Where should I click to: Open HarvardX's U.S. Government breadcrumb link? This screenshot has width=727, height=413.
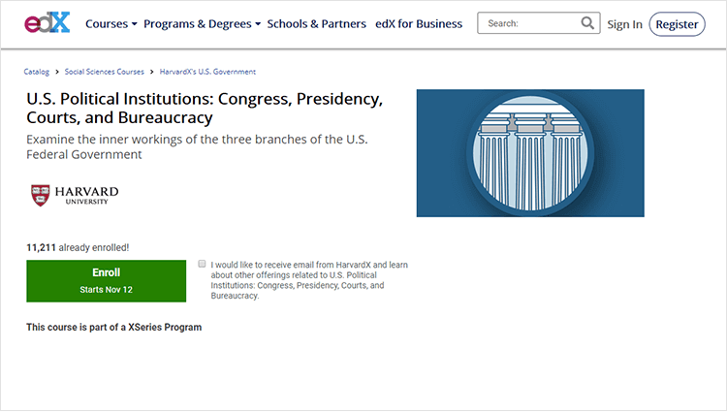point(207,72)
